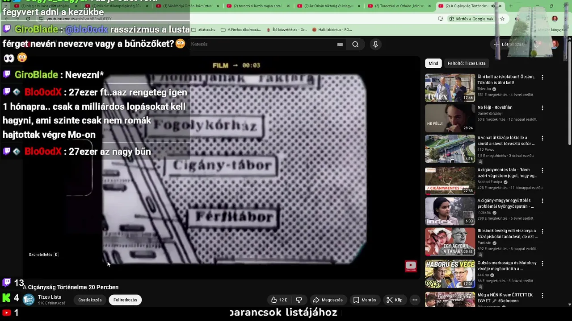Open options menu for 'Még a NÉNIK sem ÉRTETTEK' video
This screenshot has width=572, height=321.
[x=543, y=296]
